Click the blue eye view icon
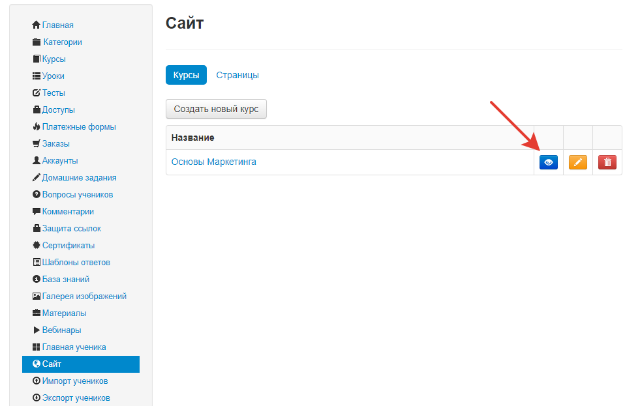Screen dimensions: 640x406 [x=548, y=162]
